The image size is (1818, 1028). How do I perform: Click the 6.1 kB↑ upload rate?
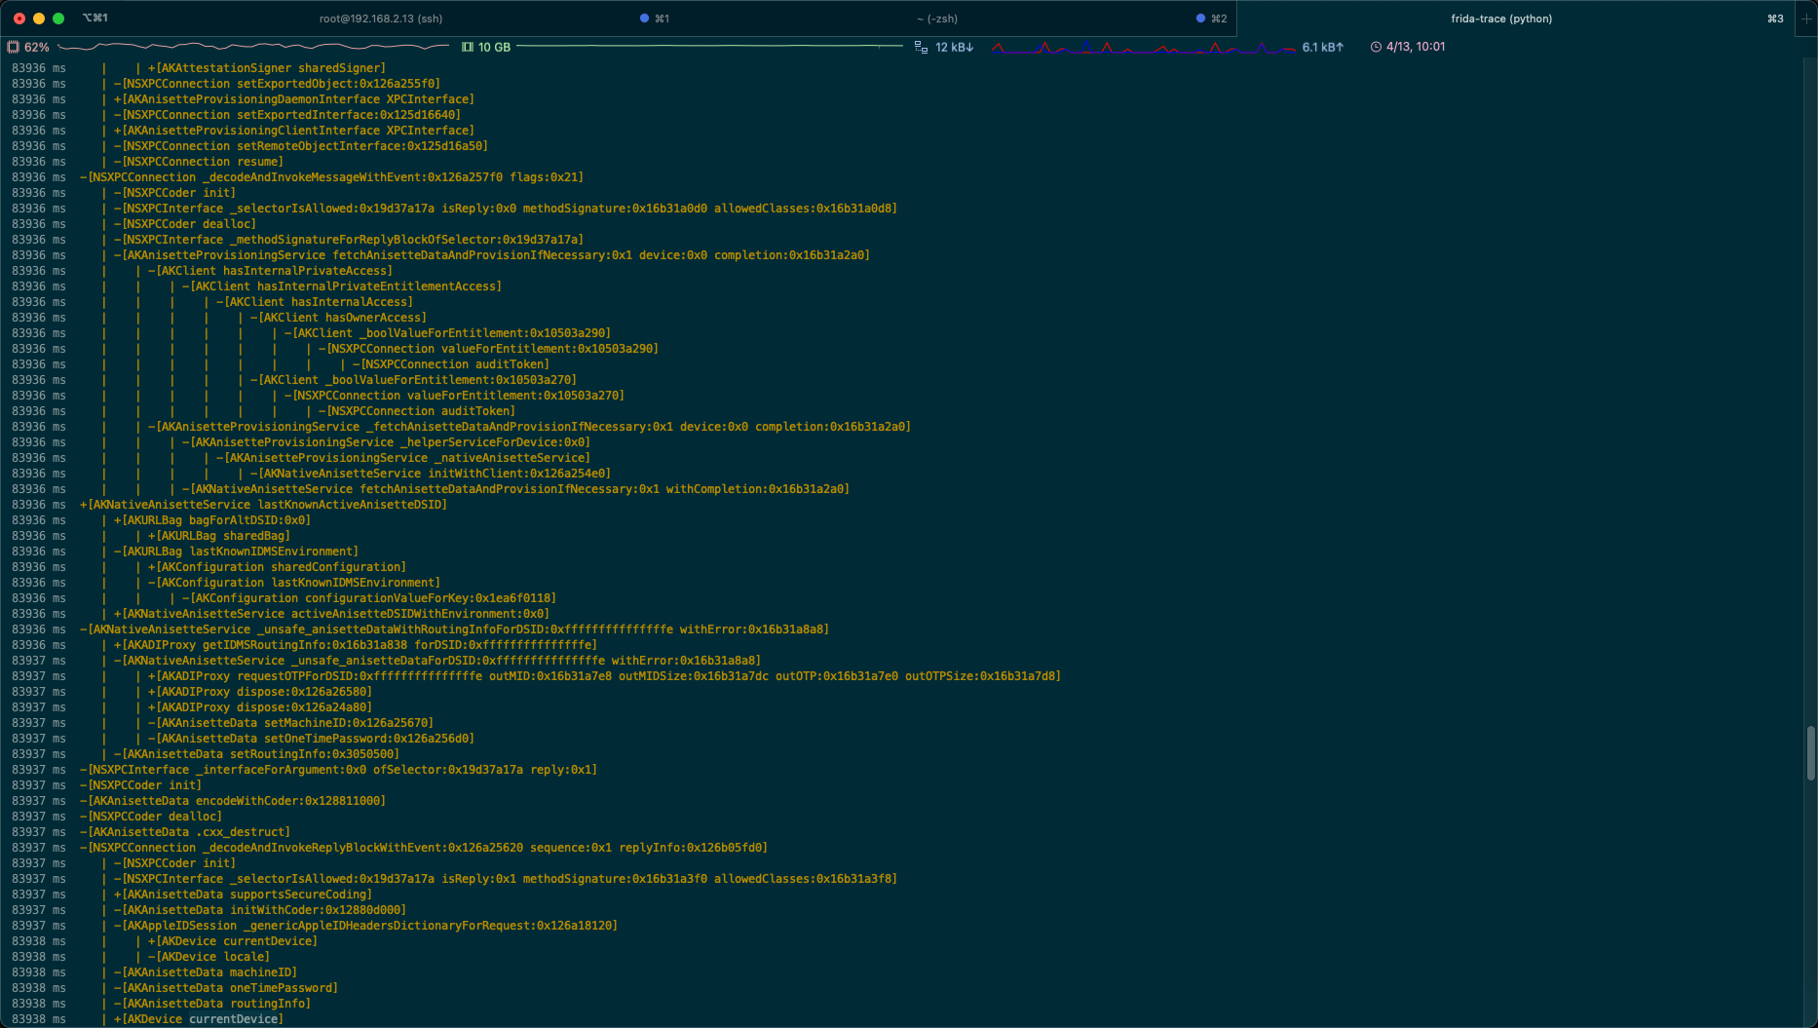(x=1322, y=47)
